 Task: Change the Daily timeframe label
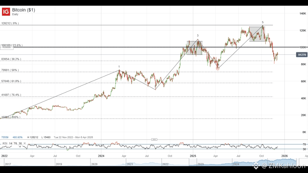tap(15, 14)
